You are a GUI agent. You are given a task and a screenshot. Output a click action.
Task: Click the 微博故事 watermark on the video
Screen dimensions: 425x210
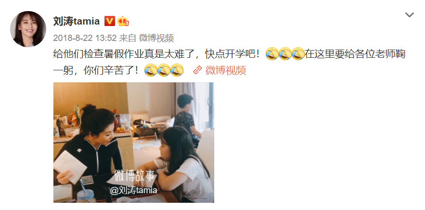pos(134,175)
